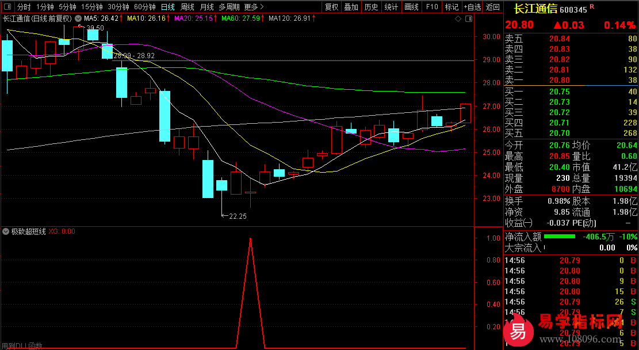Screen dimensions: 639x350
Task: Click the 大宗流入 0.00 row
Action: (x=571, y=248)
